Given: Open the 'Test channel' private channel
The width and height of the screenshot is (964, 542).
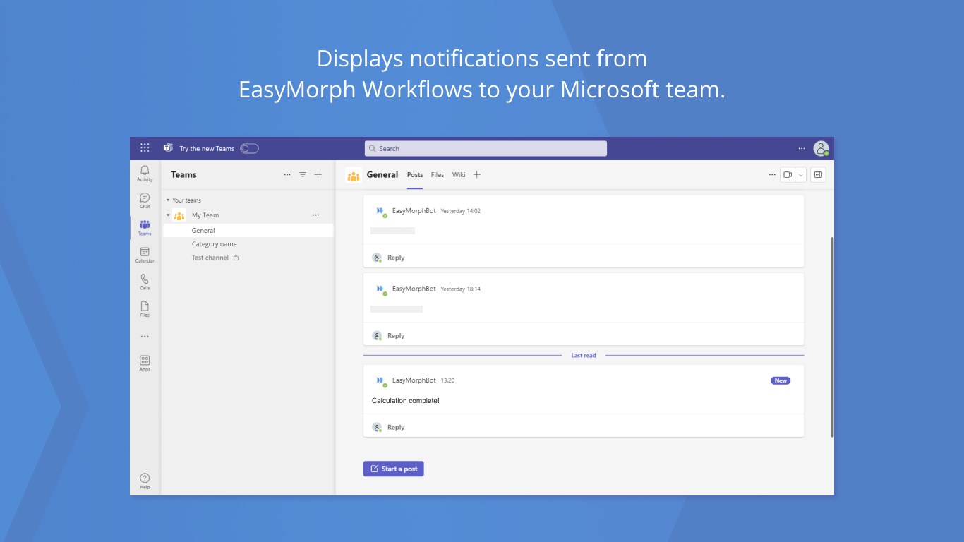Looking at the screenshot, I should (x=210, y=258).
